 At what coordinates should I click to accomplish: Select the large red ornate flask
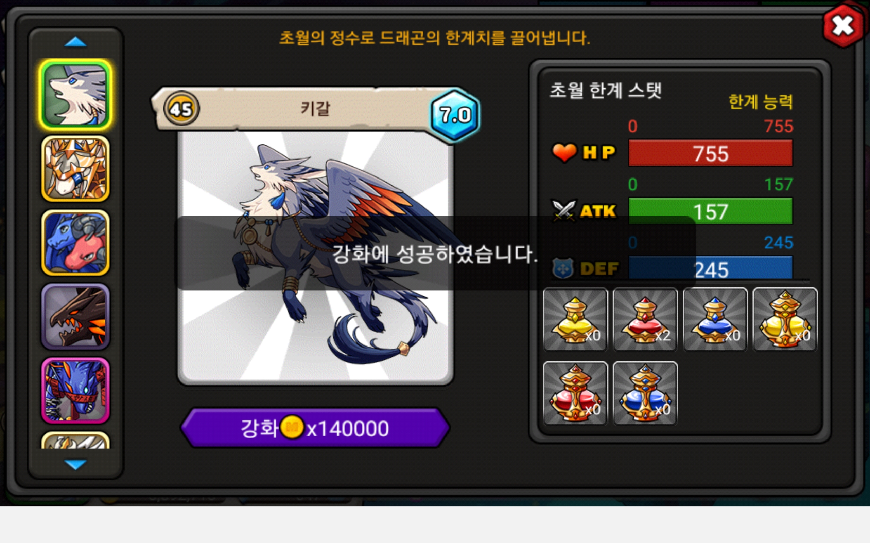click(x=575, y=393)
